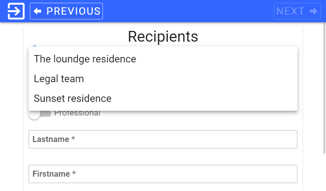Click the Recipients heading
This screenshot has height=191, width=326.
click(x=163, y=36)
